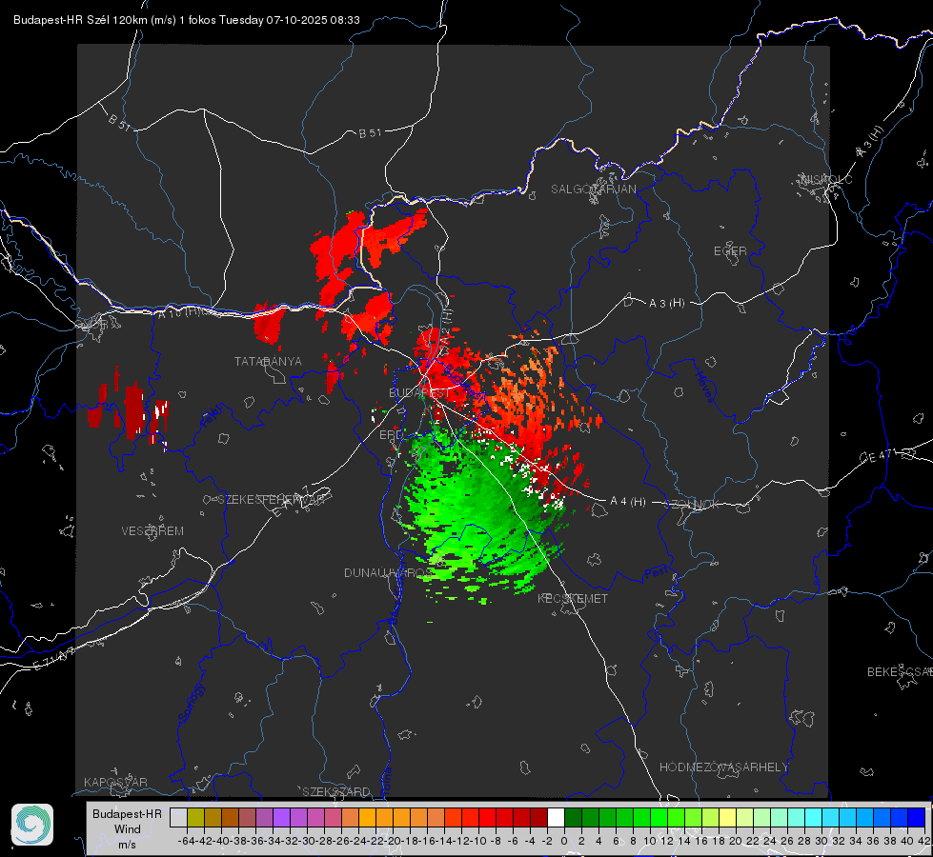Screen dimensions: 933x857
Task: Click the SZEKSZARD city label
Action: [336, 791]
